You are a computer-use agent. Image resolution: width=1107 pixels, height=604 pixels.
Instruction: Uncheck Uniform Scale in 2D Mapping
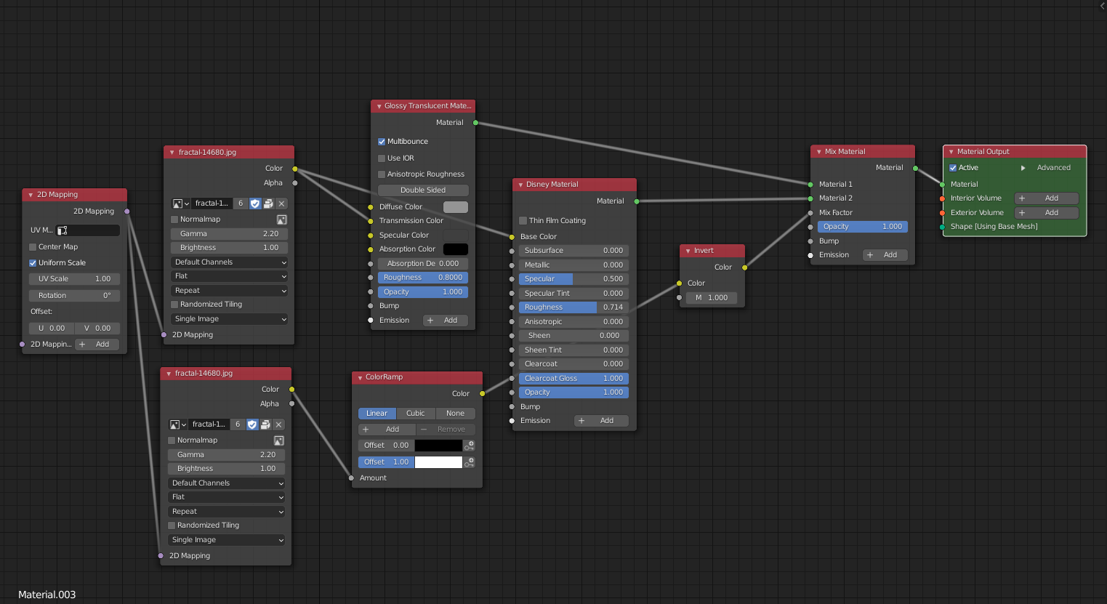(x=33, y=263)
